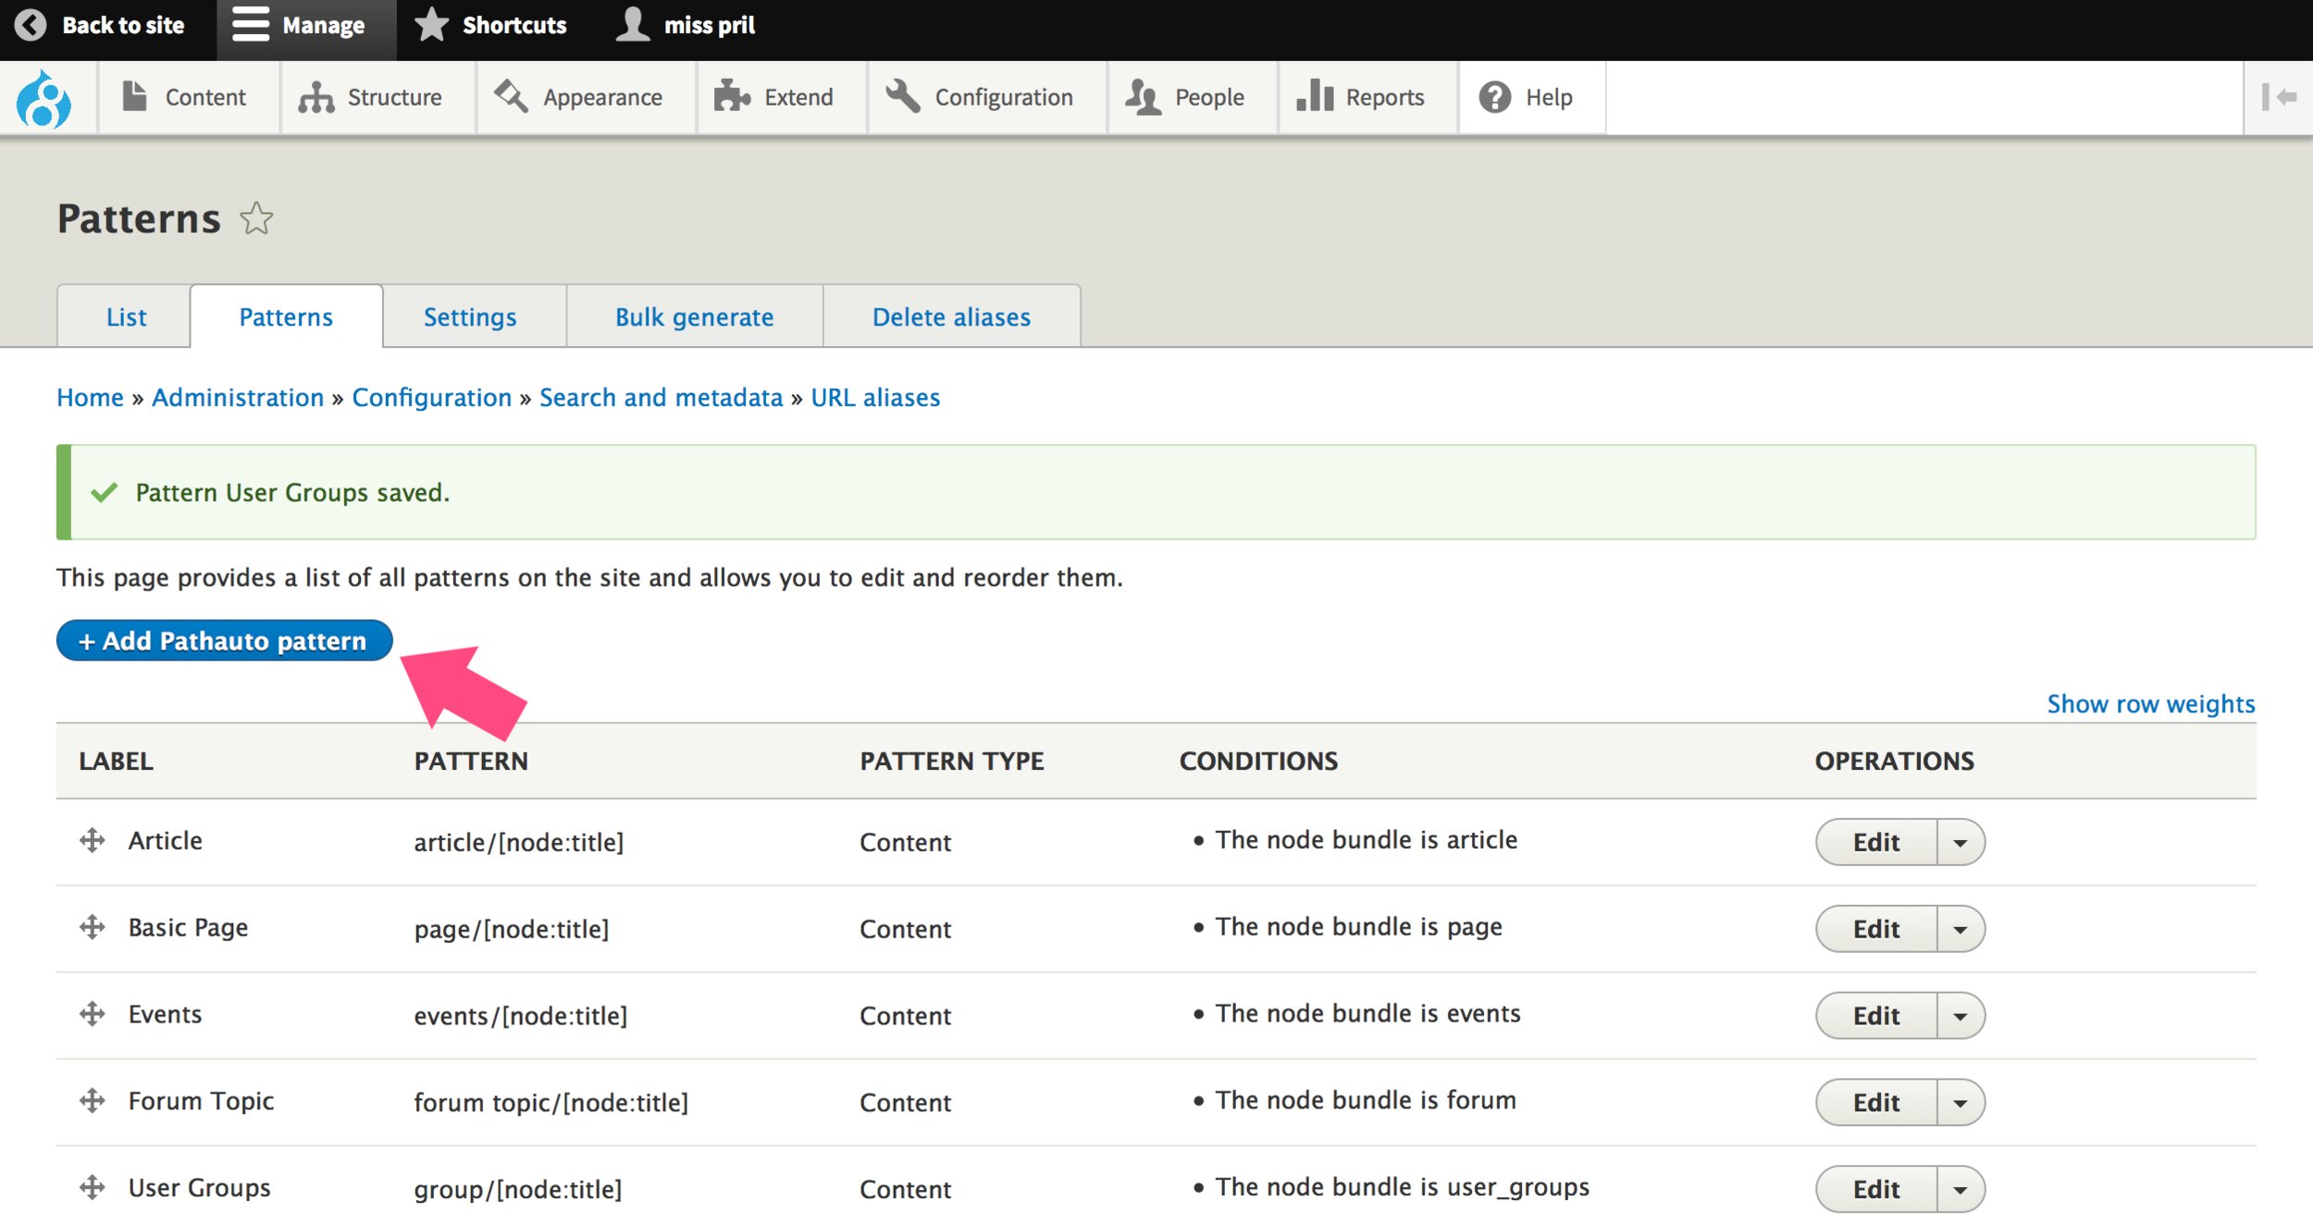The image size is (2313, 1226).
Task: Click the drag handle for Events row
Action: tap(92, 1013)
